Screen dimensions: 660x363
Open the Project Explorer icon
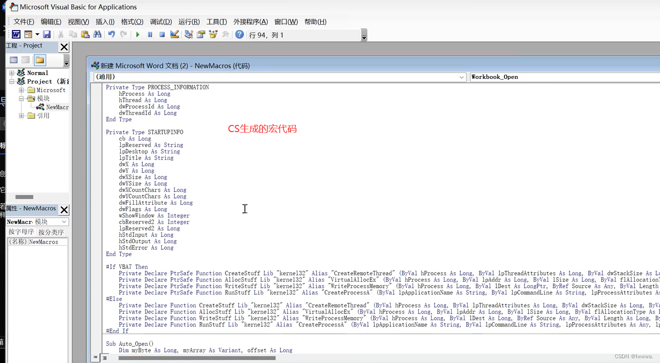[189, 34]
